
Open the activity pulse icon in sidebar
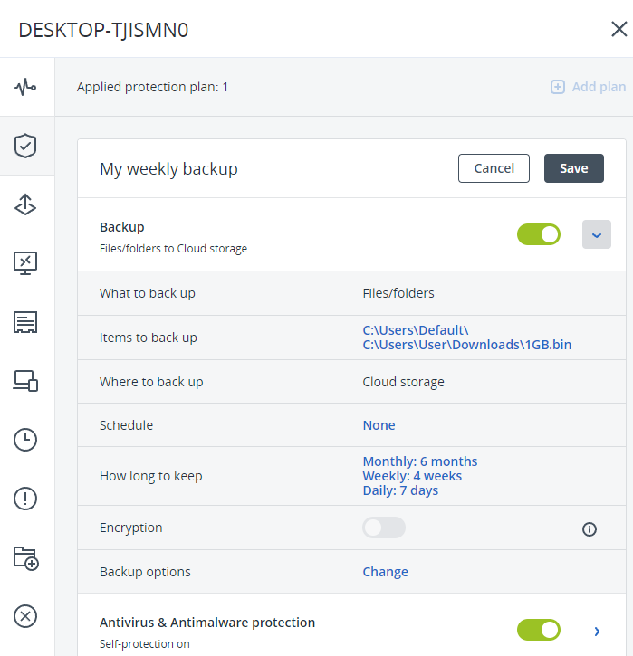25,88
